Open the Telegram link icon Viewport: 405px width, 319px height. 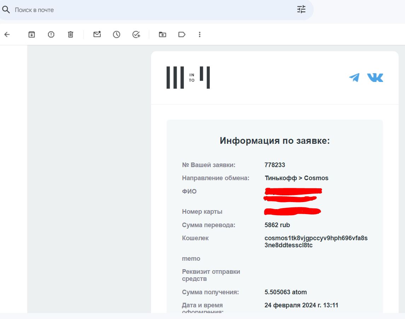click(x=354, y=77)
